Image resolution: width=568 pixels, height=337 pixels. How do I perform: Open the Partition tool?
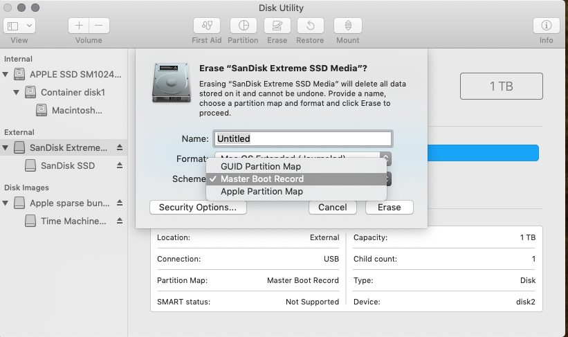pyautogui.click(x=244, y=26)
